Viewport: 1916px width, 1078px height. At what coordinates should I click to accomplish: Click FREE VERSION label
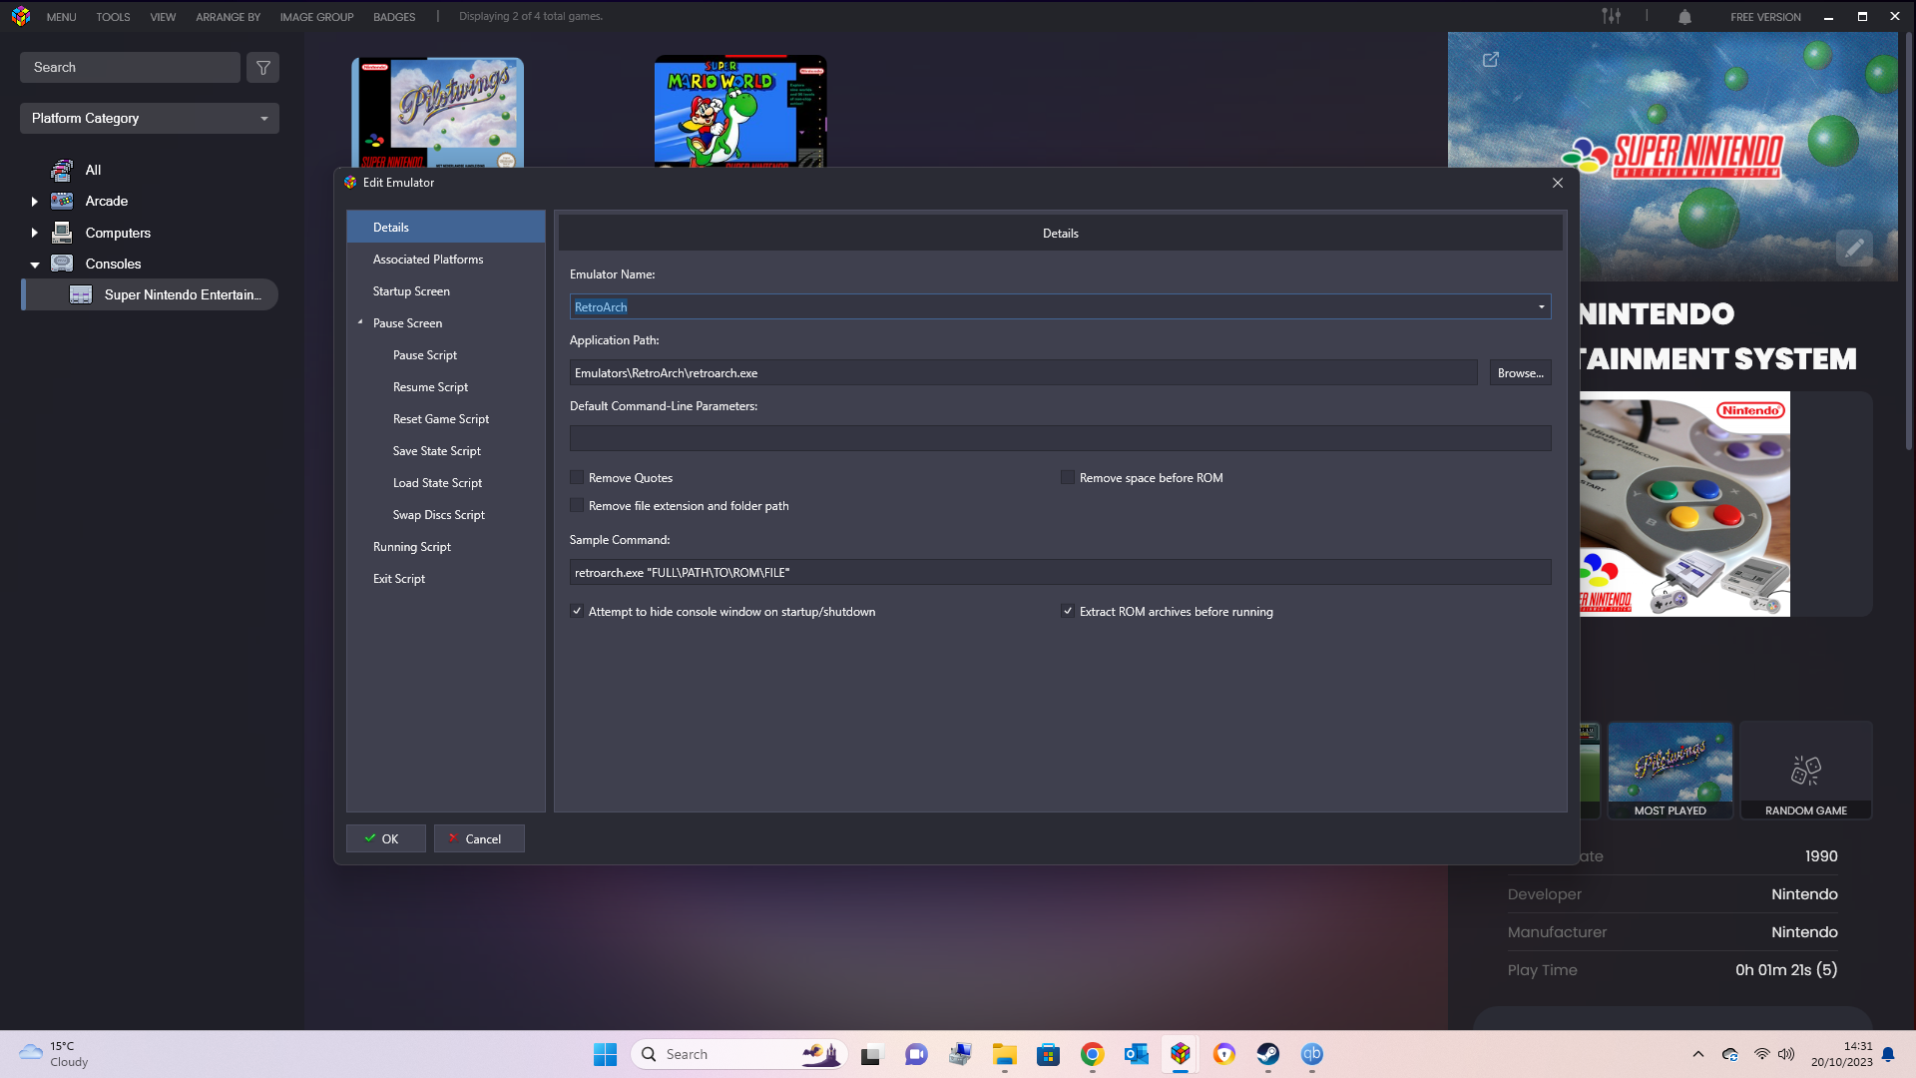pyautogui.click(x=1765, y=17)
